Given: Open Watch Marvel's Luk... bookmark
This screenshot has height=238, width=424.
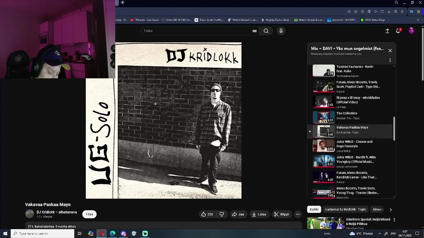Looking at the screenshot, I should (242, 20).
